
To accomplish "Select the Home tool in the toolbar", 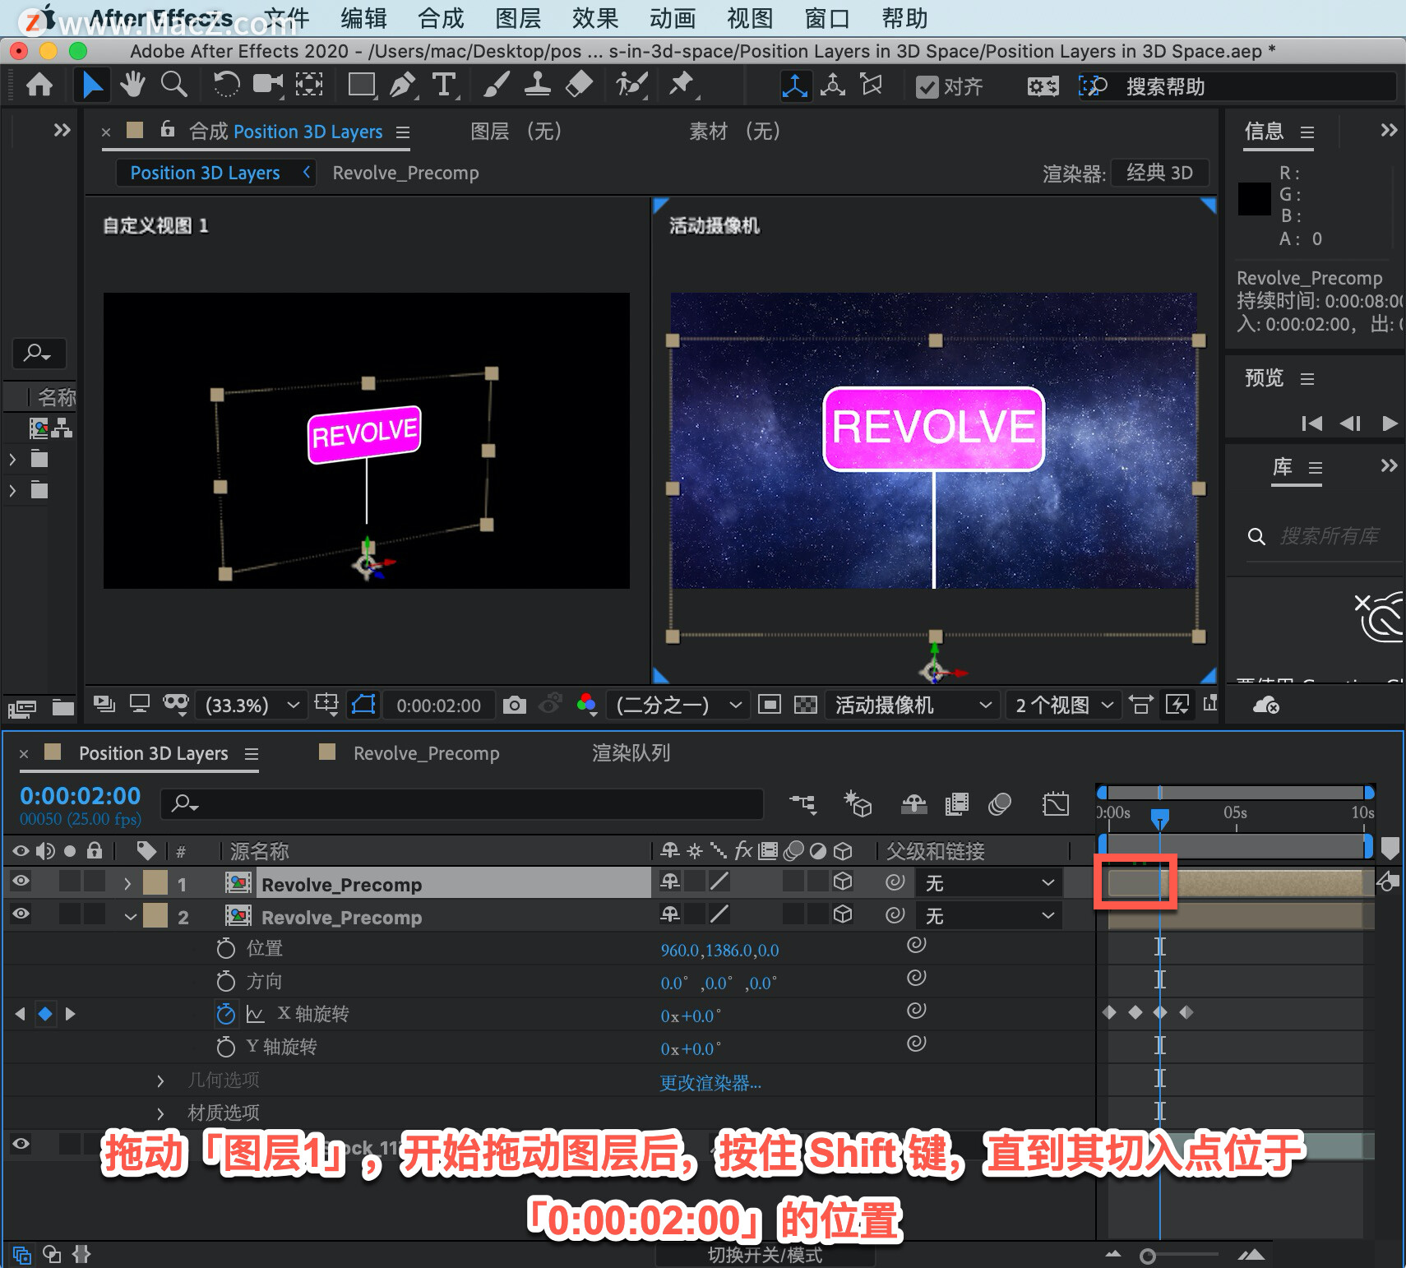I will 39,85.
